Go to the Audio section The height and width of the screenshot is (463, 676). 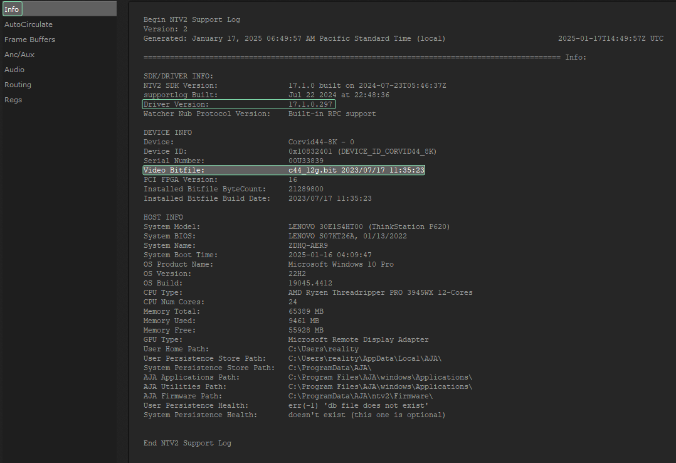coord(14,70)
